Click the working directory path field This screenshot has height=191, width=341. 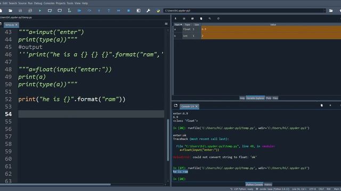[x=245, y=11]
